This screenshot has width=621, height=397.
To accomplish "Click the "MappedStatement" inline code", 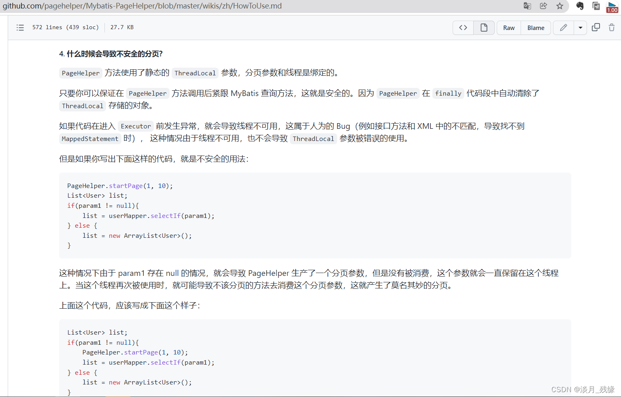I will [x=90, y=139].
